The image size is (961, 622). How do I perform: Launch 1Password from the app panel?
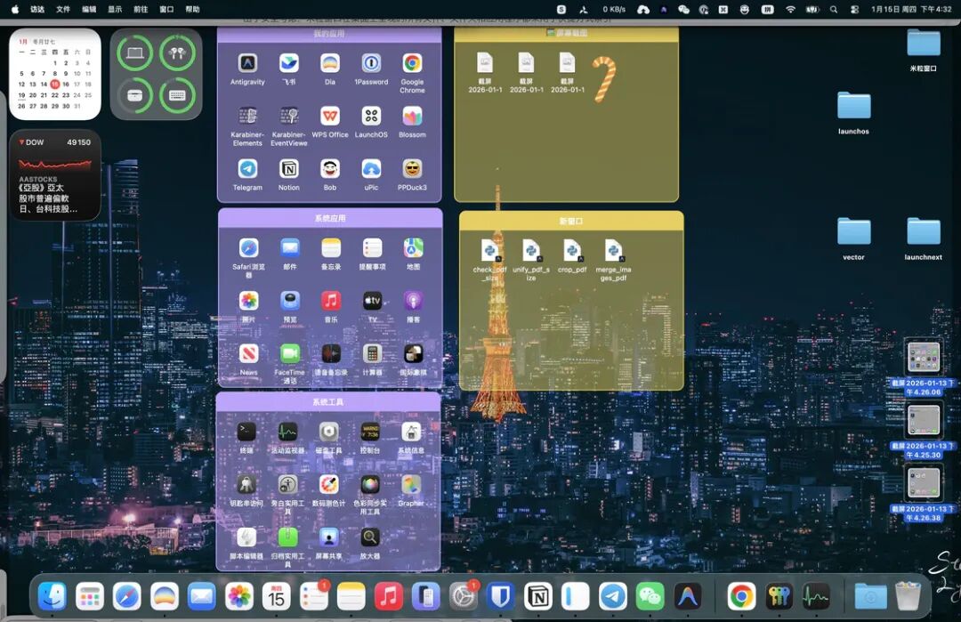tap(371, 63)
